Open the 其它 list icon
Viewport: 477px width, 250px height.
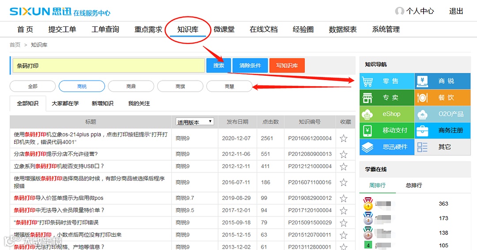(x=422, y=147)
